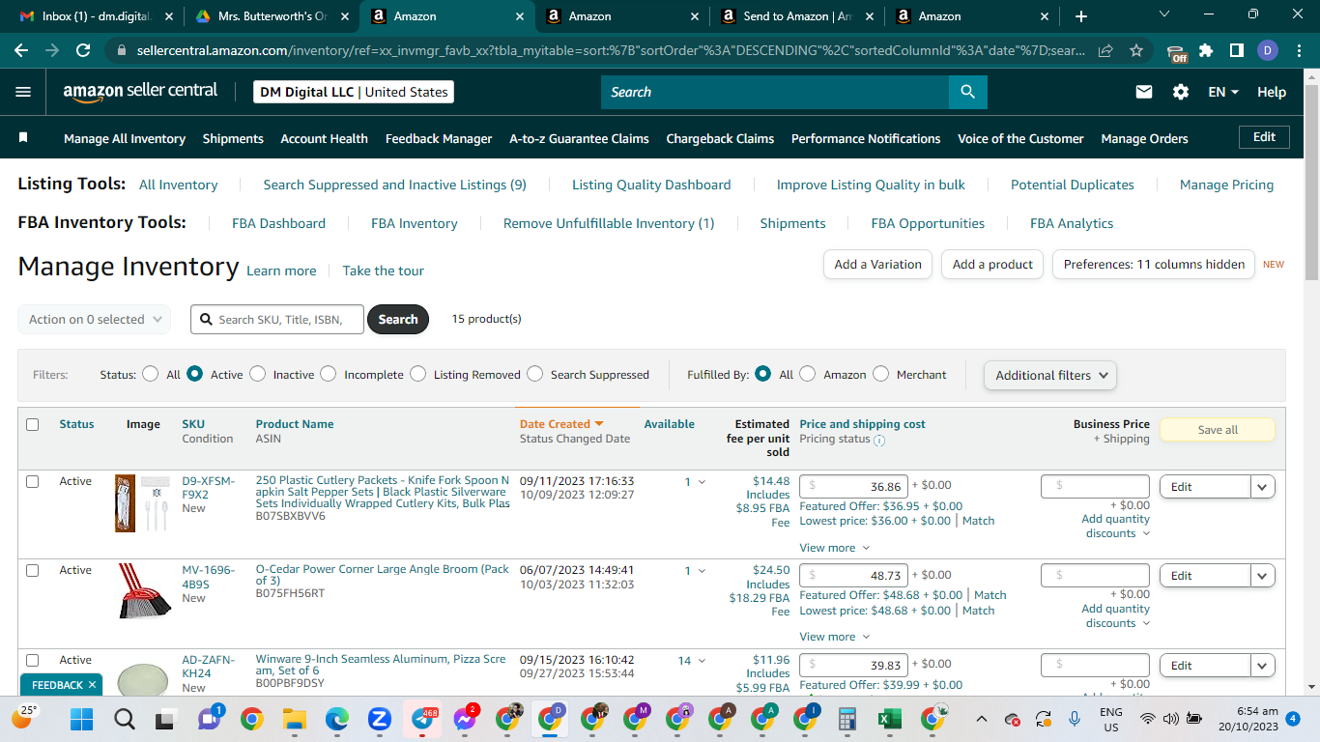Image resolution: width=1320 pixels, height=742 pixels.
Task: Click the Search SKU, Title, ISBN field
Action: [x=277, y=320]
